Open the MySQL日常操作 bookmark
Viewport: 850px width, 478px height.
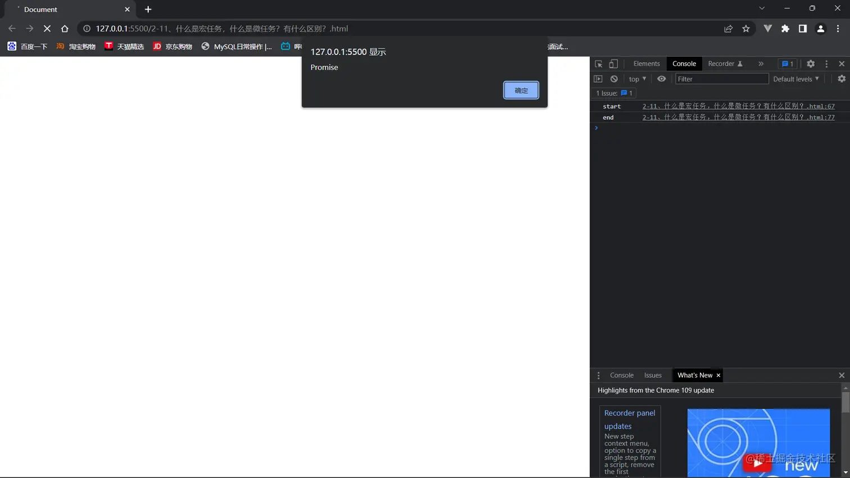pyautogui.click(x=237, y=47)
